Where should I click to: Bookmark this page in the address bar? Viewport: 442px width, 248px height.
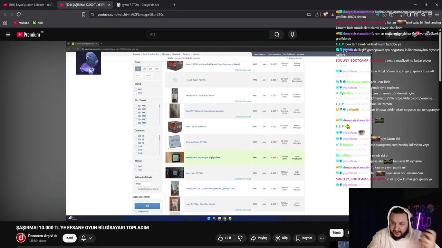[x=84, y=14]
